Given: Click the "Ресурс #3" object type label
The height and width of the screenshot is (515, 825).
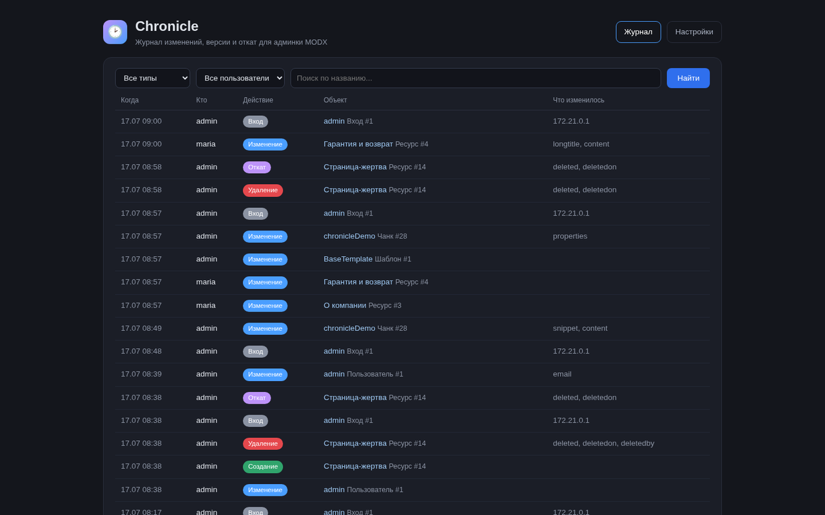Looking at the screenshot, I should pyautogui.click(x=385, y=305).
